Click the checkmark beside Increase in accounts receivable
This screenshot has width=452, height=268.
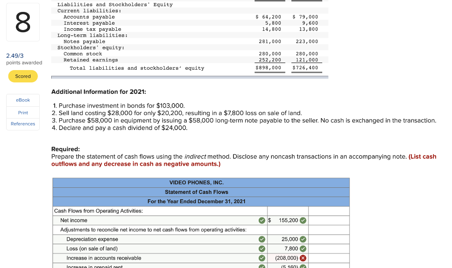click(261, 258)
